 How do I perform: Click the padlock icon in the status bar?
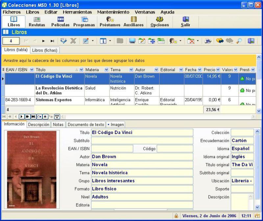[176, 216]
